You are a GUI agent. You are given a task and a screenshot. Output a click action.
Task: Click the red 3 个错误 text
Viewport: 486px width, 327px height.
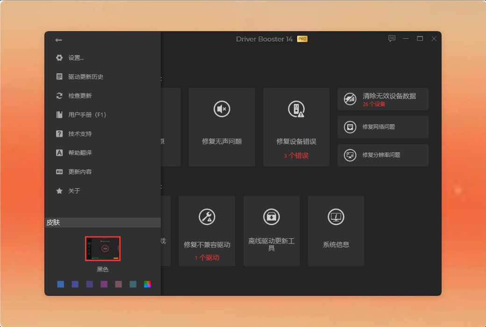point(296,156)
